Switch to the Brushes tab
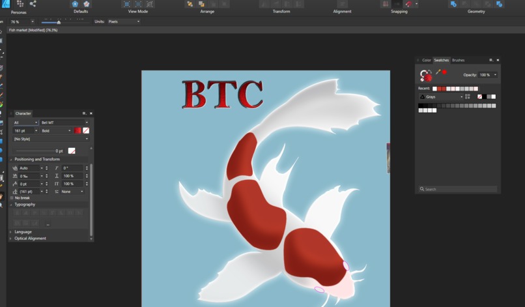The width and height of the screenshot is (525, 307). point(458,61)
